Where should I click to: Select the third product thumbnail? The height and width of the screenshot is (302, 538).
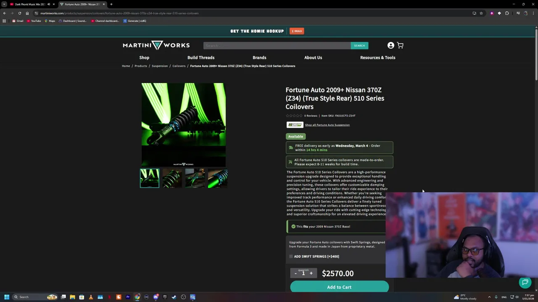click(195, 178)
